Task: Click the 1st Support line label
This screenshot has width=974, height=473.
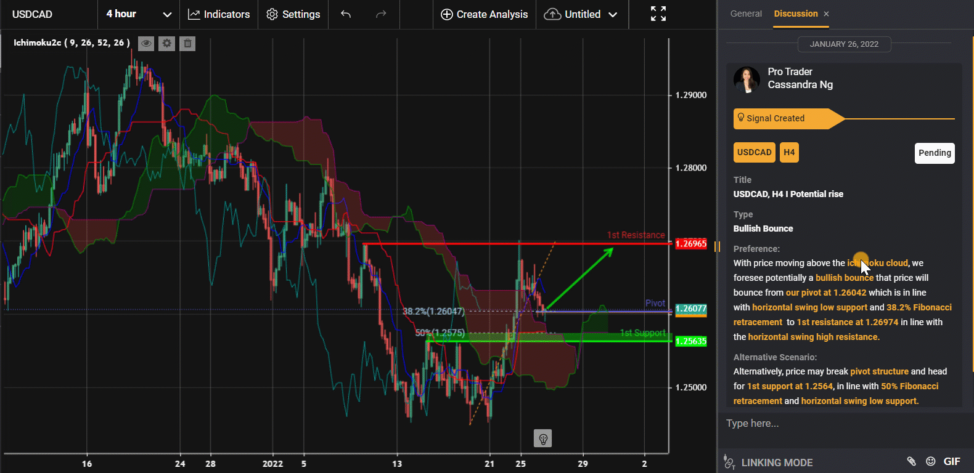Action: 642,333
